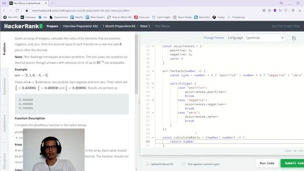The width and height of the screenshot is (304, 171).
Task: Toggle Test against custom input checkbox
Action: point(183,164)
